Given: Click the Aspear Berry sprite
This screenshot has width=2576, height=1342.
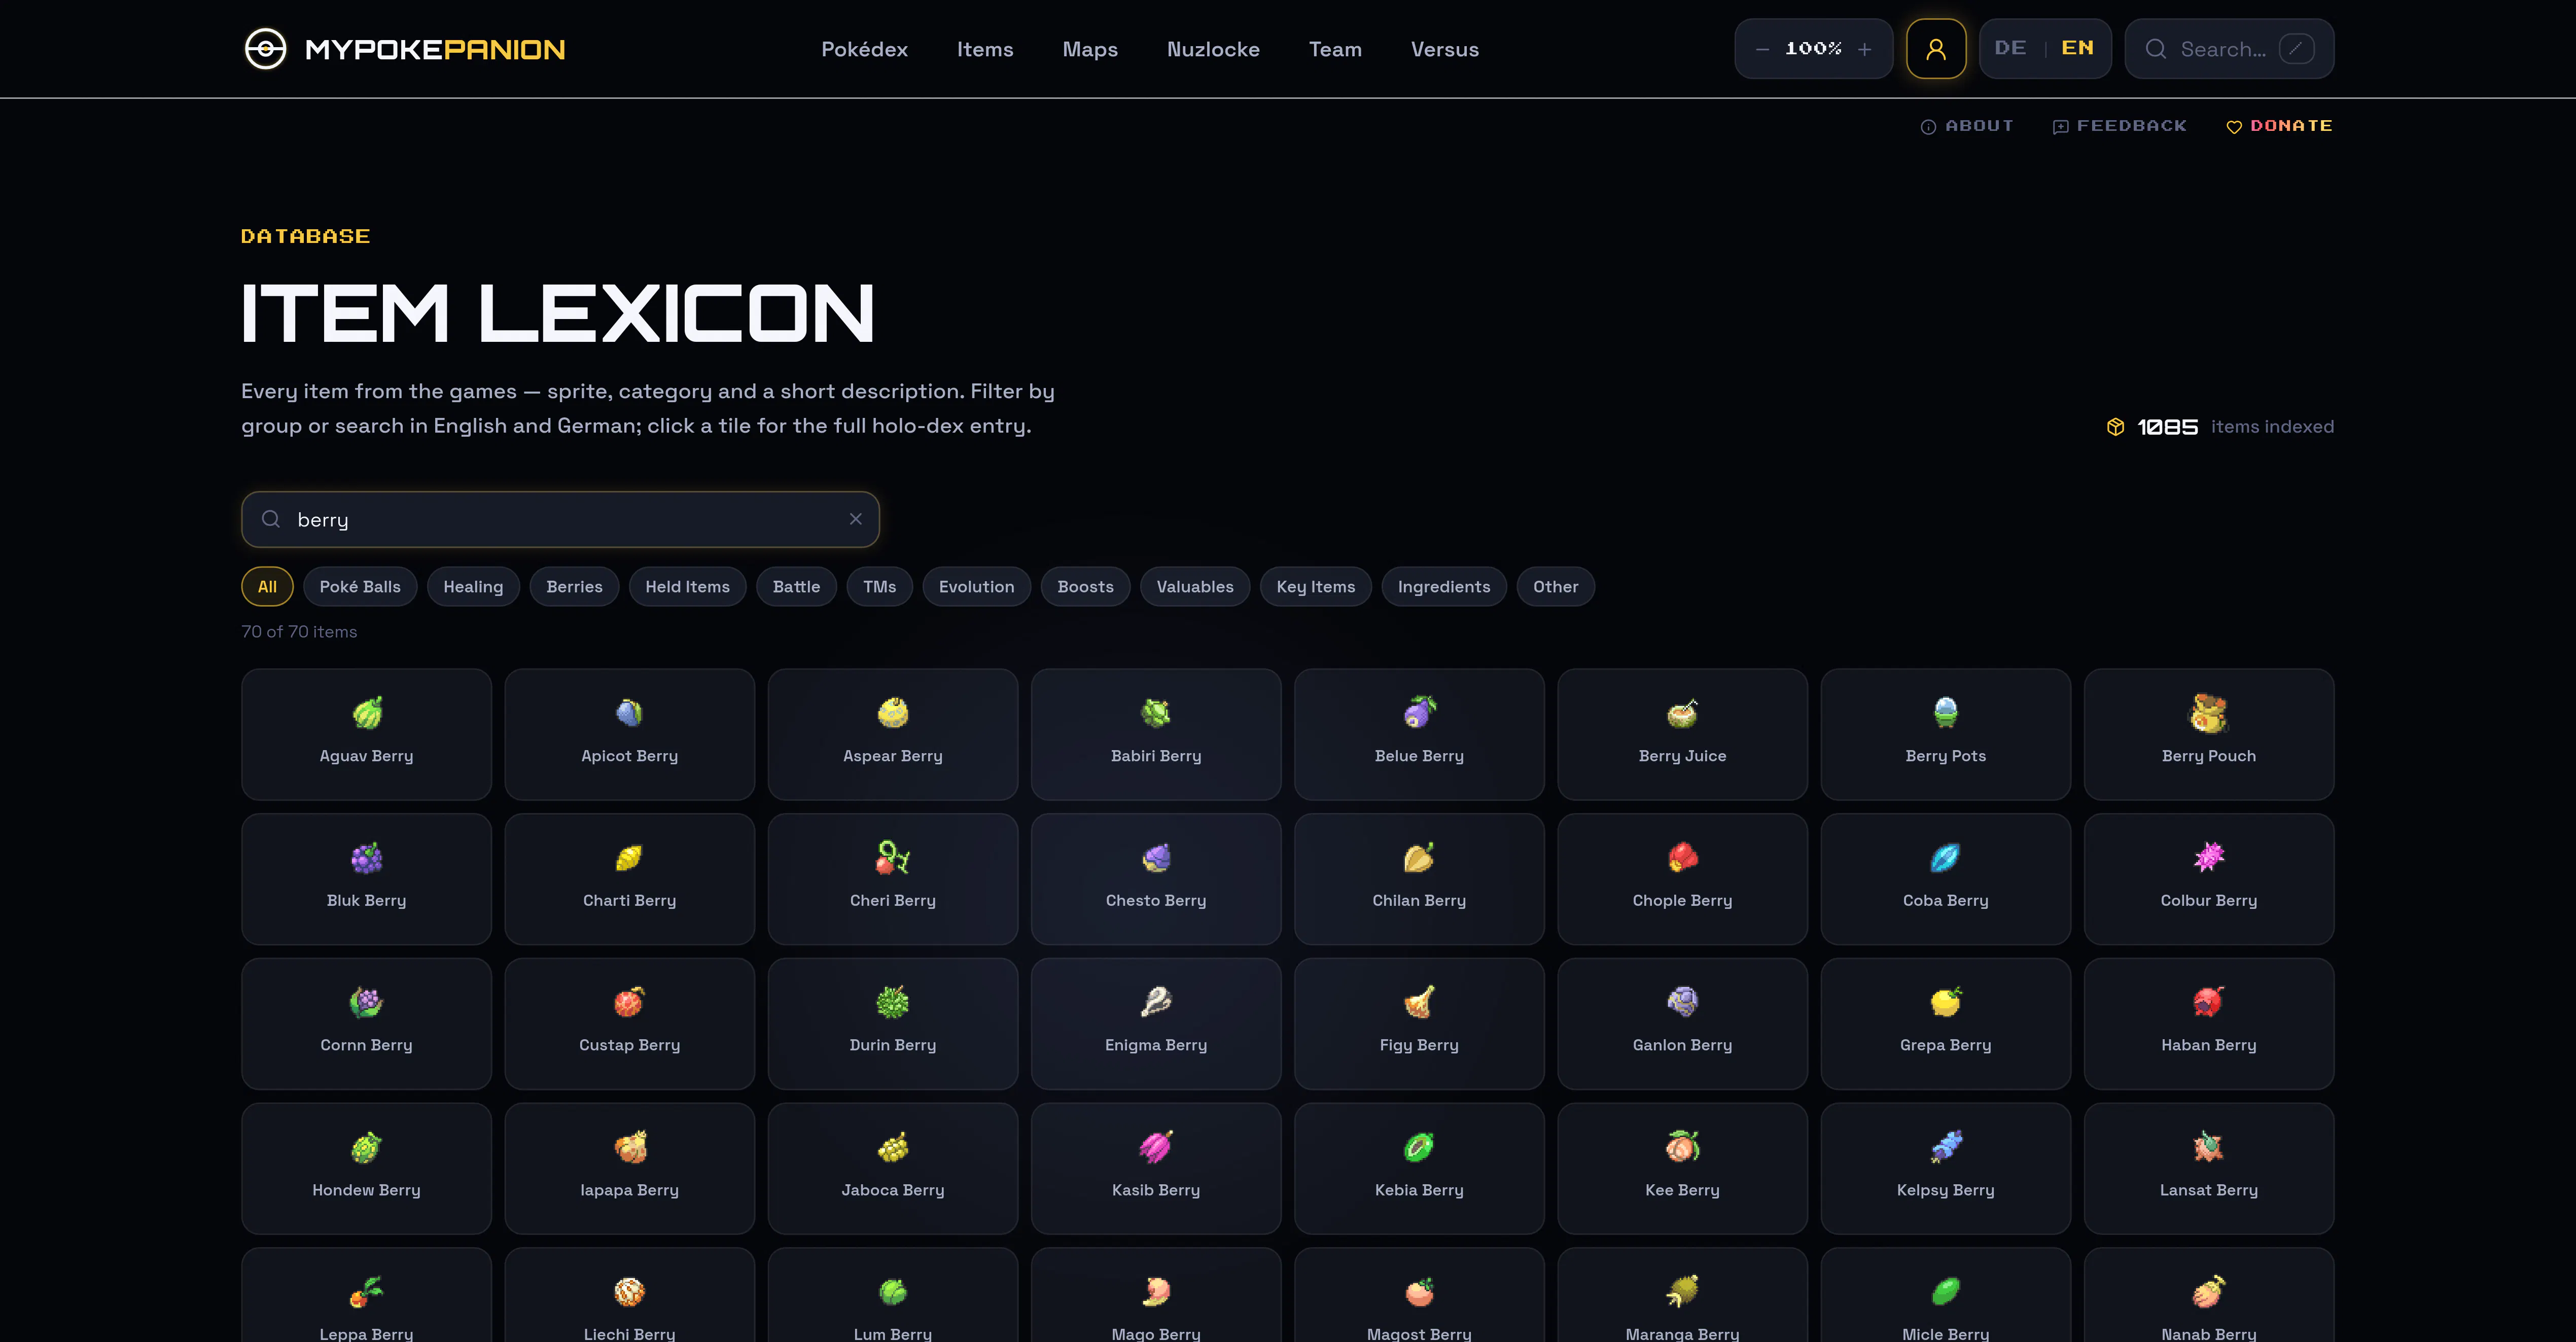Looking at the screenshot, I should coord(893,713).
